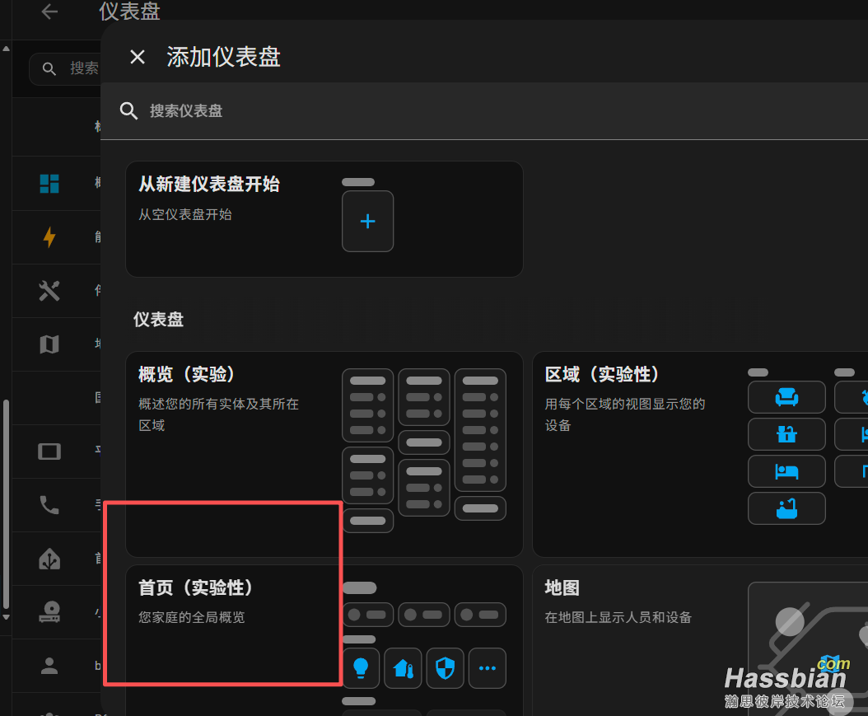Click the sidebar scrollbar down arrow
Image resolution: width=868 pixels, height=716 pixels.
click(x=6, y=617)
